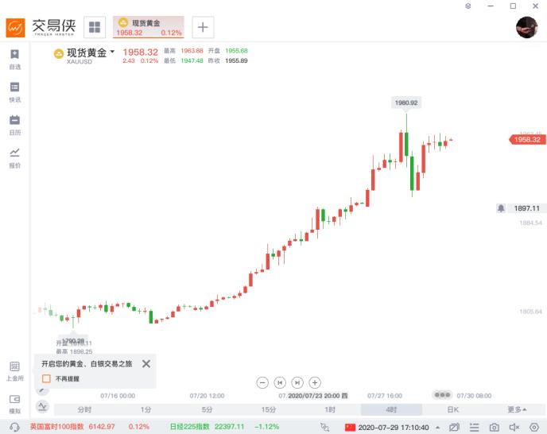This screenshot has width=547, height=434.
Task: Click the grid layout icon
Action: click(x=95, y=27)
